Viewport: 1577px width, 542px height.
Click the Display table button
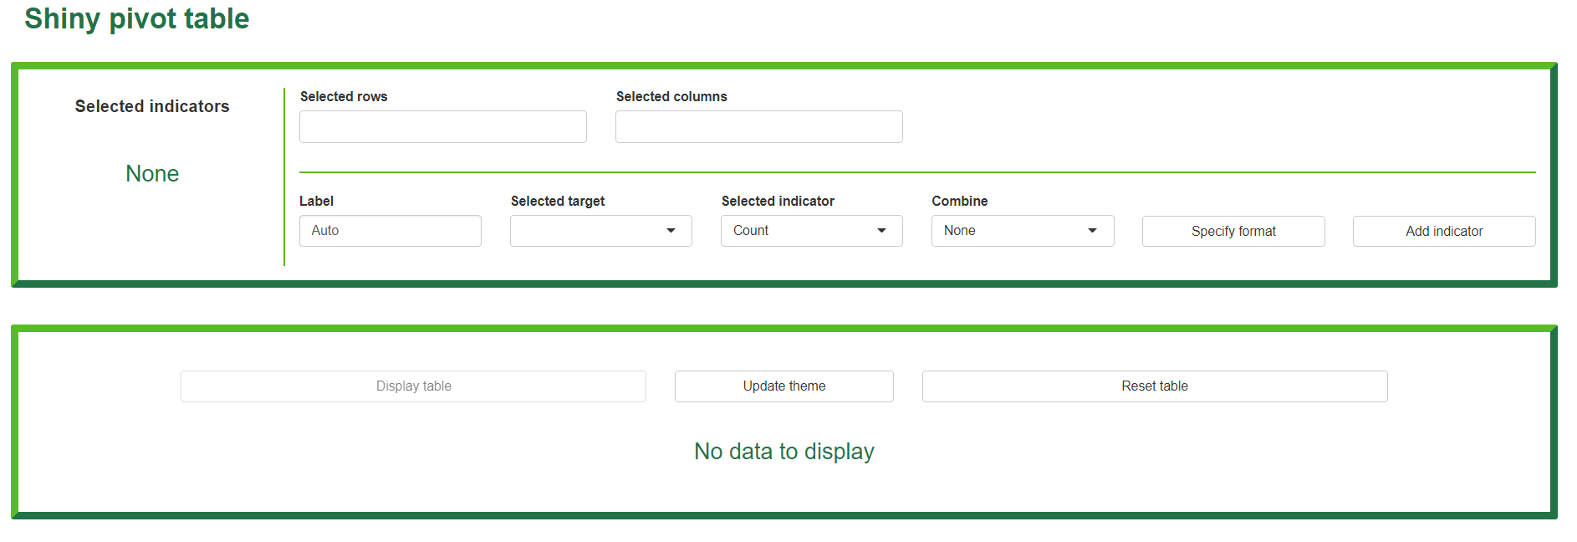coord(413,386)
